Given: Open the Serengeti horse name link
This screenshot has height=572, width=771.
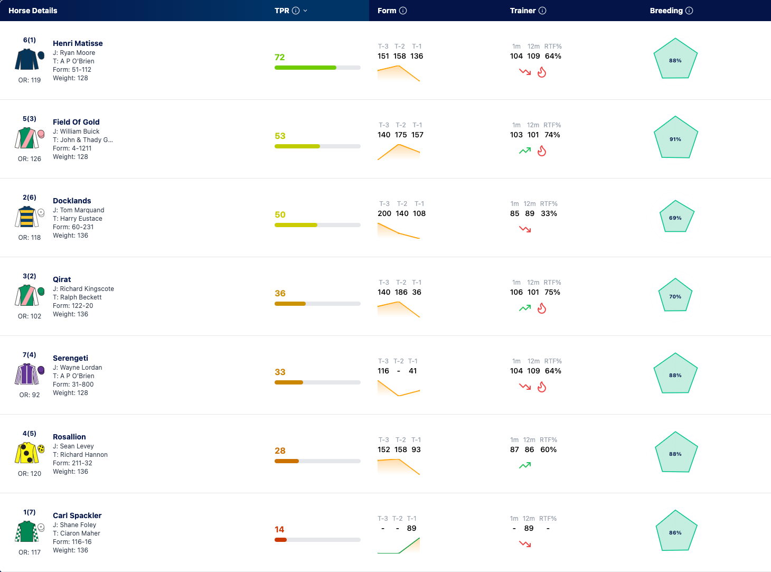Looking at the screenshot, I should point(70,358).
